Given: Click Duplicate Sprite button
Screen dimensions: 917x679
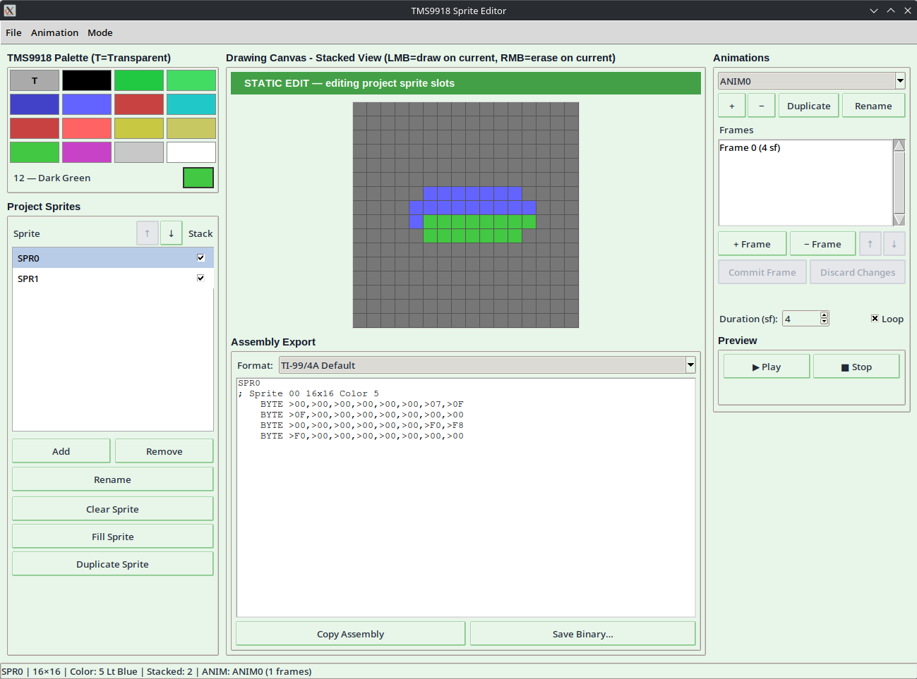Looking at the screenshot, I should point(113,564).
